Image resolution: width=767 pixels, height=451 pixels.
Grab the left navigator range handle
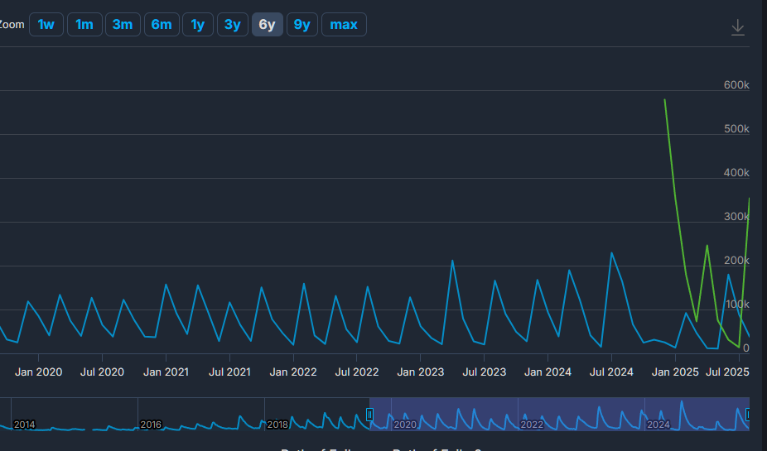tap(369, 415)
